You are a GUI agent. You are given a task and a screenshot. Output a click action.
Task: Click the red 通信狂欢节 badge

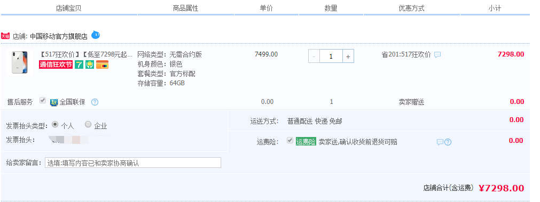tap(56, 64)
